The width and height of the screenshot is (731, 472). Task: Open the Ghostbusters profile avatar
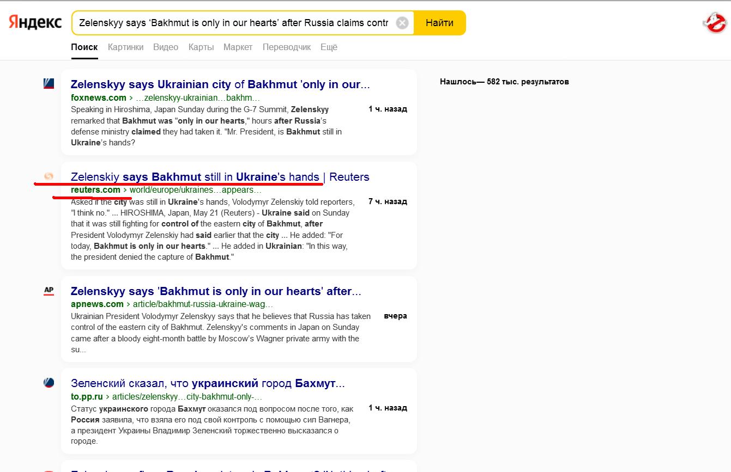coord(715,23)
